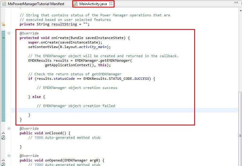
Task: Click the green override marker beside onCreate
Action: tap(3, 38)
